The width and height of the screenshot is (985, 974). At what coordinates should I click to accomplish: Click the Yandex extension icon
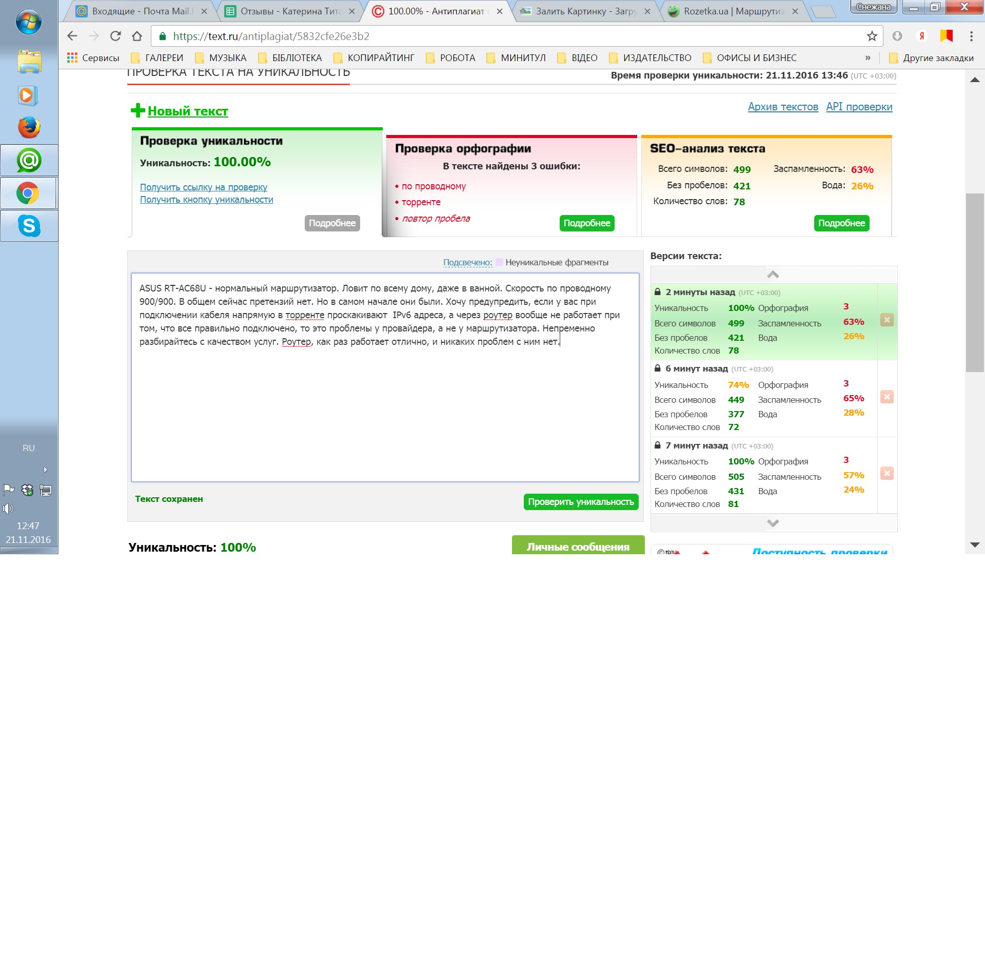[x=921, y=36]
